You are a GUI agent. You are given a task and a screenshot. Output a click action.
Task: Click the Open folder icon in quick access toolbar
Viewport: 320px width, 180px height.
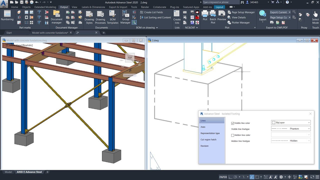click(x=16, y=2)
